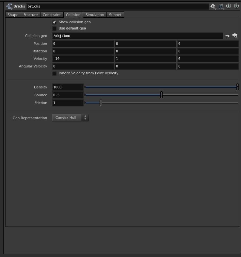The width and height of the screenshot is (241, 257).
Task: Enable Inherit Velocity from Point Velocity
Action: point(54,73)
